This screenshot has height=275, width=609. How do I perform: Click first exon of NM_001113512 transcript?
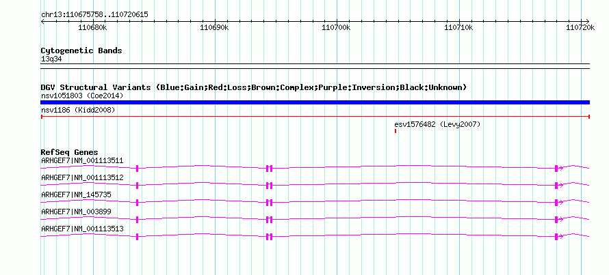coord(137,186)
